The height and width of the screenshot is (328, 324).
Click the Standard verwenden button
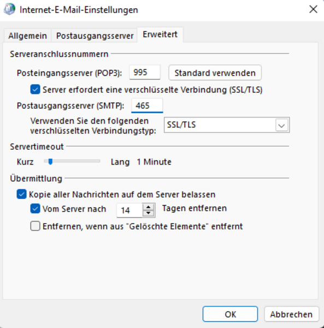point(215,73)
